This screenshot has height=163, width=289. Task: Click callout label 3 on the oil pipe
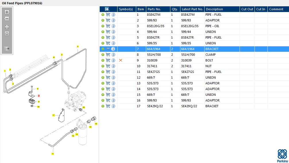[78, 47]
